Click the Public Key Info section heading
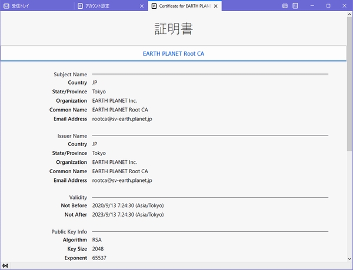The image size is (353, 270). [x=69, y=232]
